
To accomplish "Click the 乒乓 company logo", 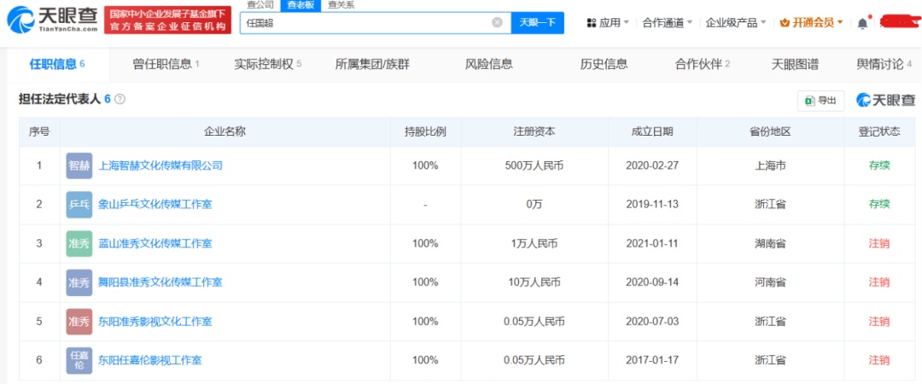I will 79,204.
